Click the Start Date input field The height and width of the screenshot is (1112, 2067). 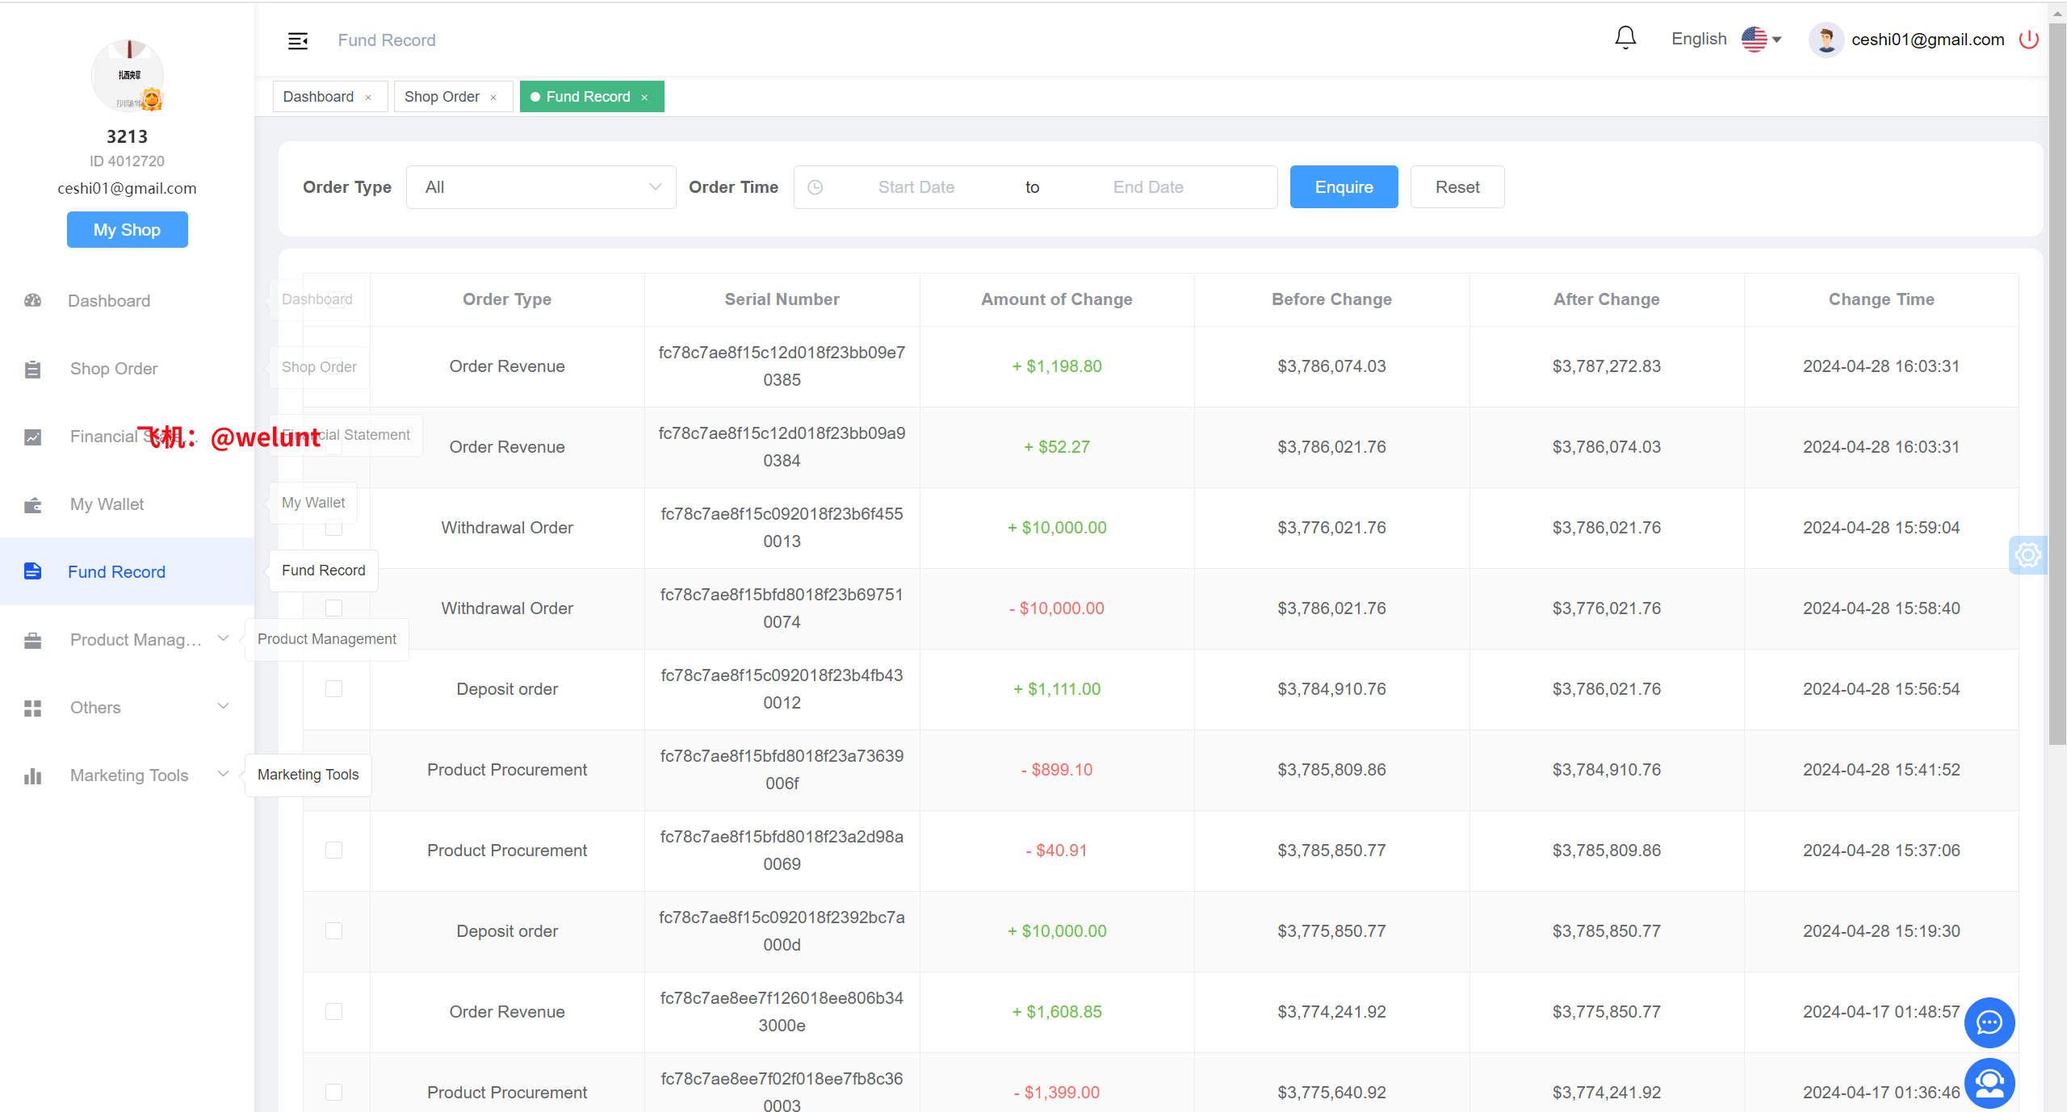click(916, 187)
